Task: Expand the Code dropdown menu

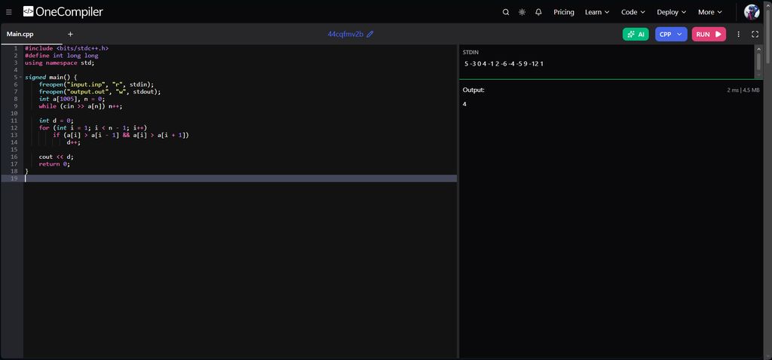Action: click(x=633, y=12)
